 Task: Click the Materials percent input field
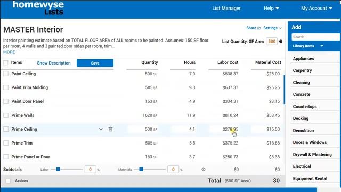tap(173, 170)
